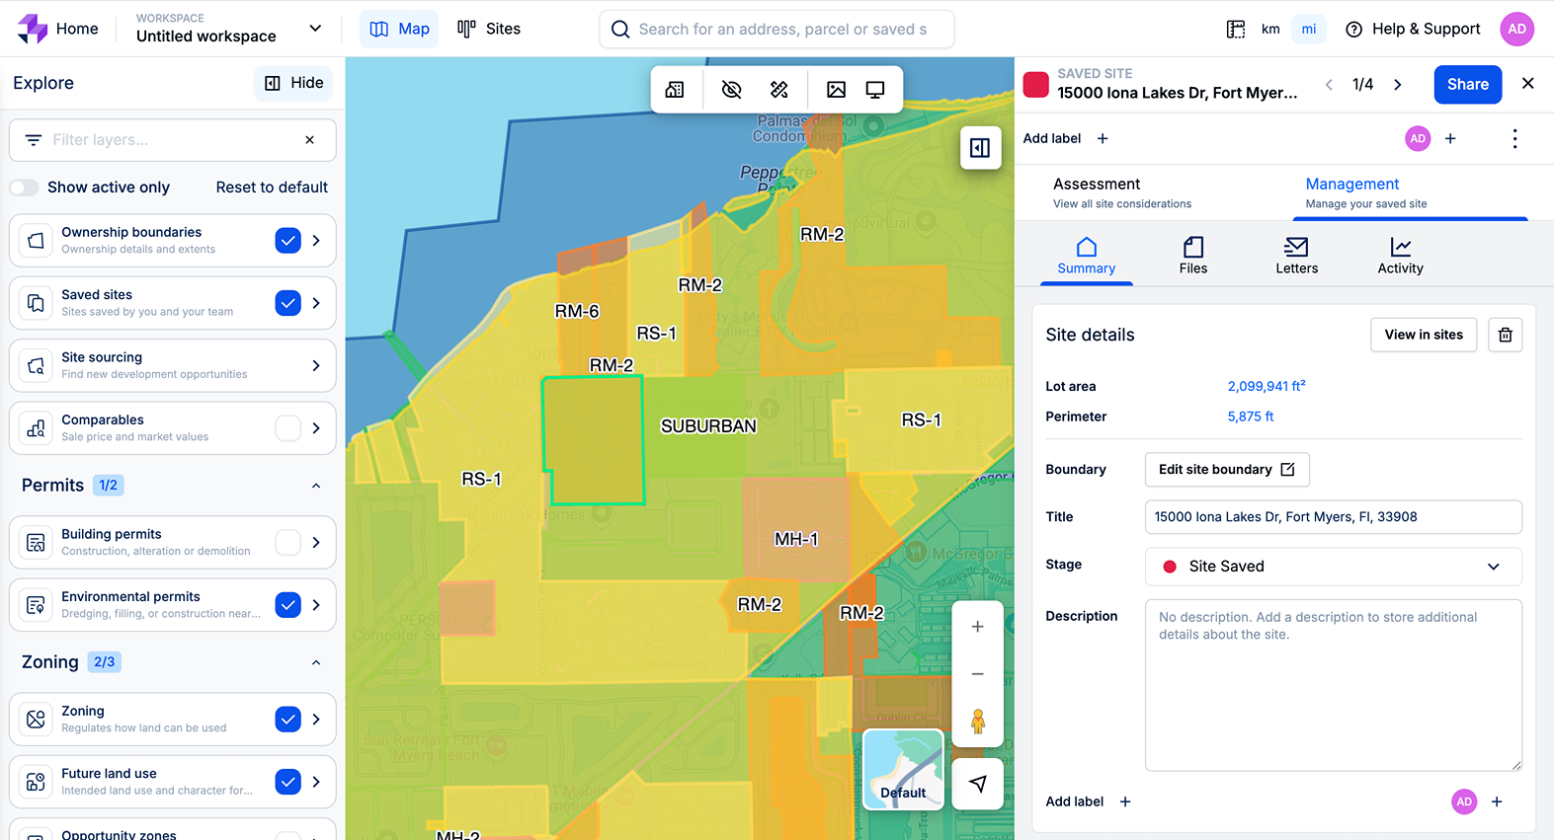This screenshot has width=1554, height=840.
Task: Click the red saved site color swatch
Action: 1035,85
